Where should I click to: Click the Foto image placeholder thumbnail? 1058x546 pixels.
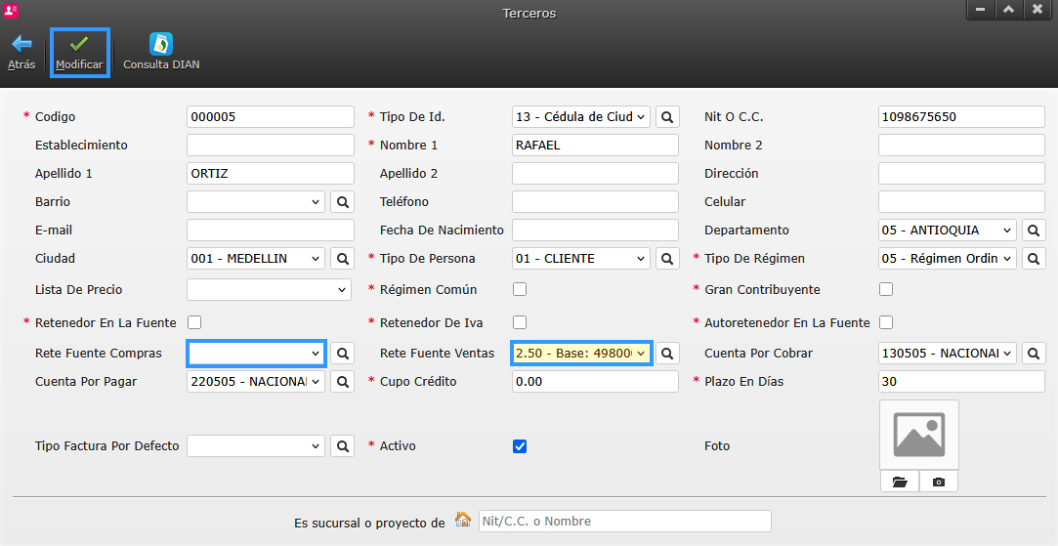[918, 435]
